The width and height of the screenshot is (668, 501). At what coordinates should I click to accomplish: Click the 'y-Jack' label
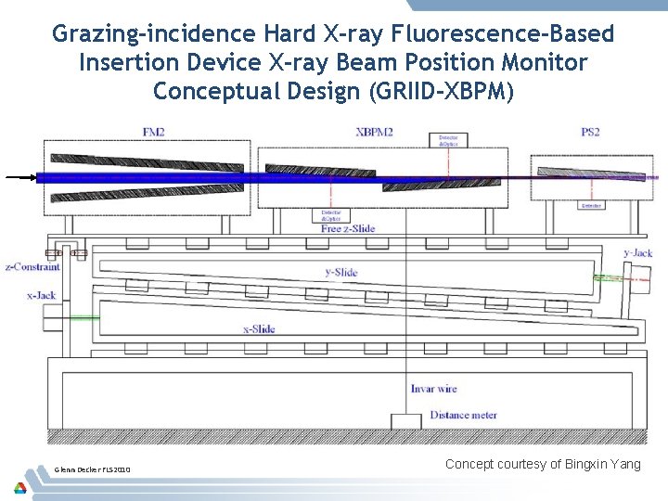tap(637, 253)
